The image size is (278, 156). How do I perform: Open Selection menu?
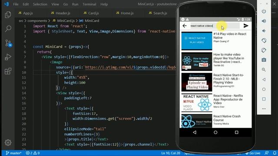(x=40, y=4)
